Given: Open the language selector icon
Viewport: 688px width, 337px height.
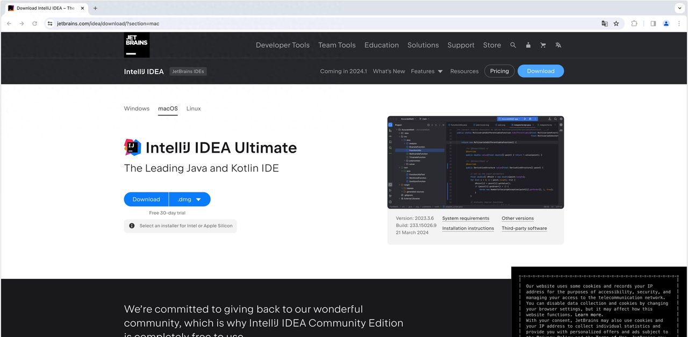Looking at the screenshot, I should (558, 45).
